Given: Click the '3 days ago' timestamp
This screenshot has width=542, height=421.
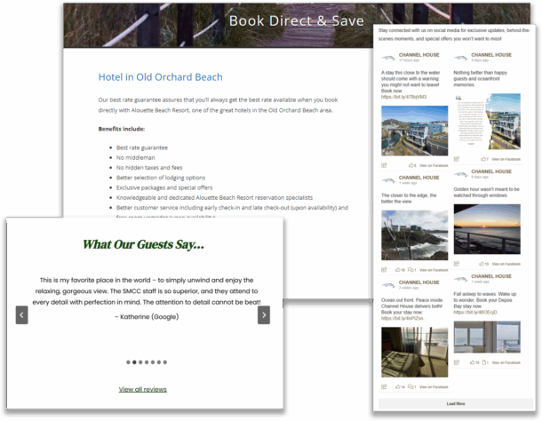Looking at the screenshot, I should coord(480,60).
